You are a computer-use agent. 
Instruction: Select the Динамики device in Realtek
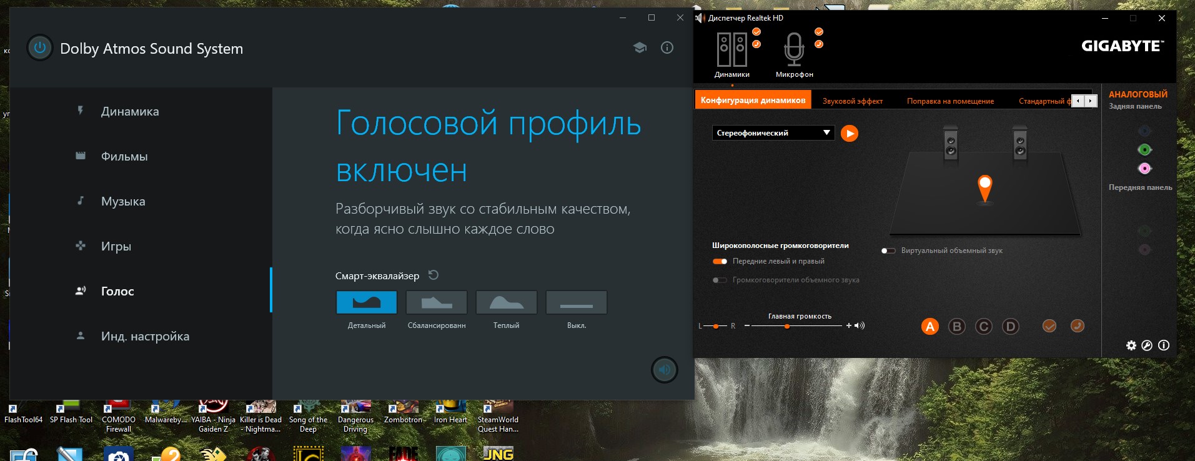(731, 55)
